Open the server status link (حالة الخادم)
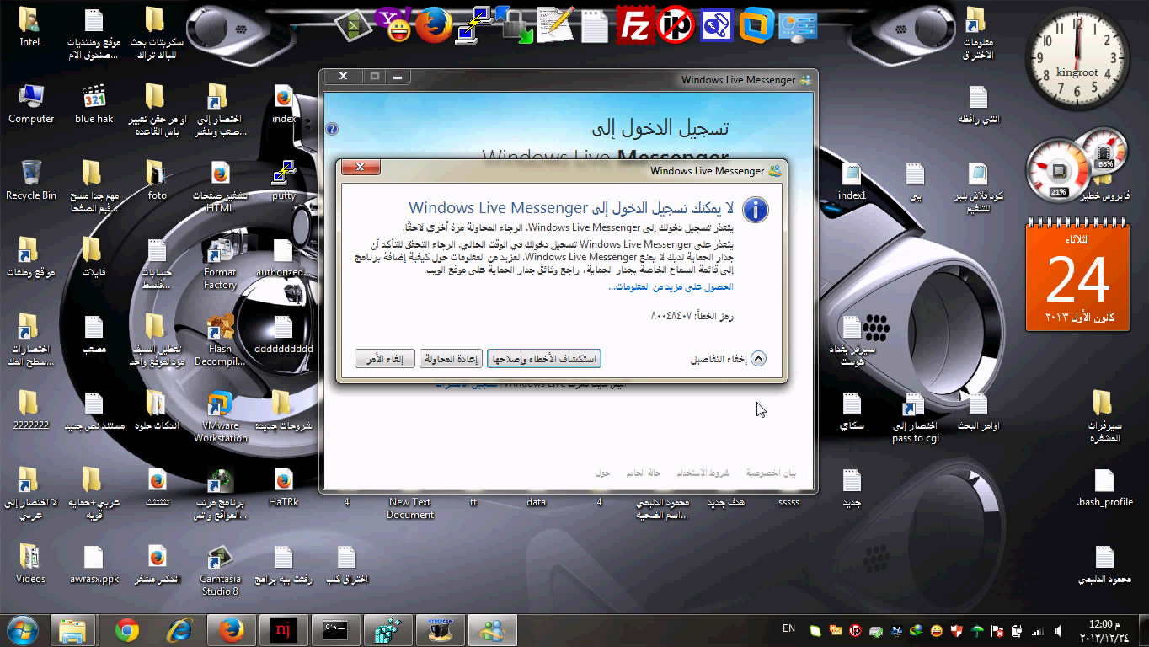Image resolution: width=1149 pixels, height=647 pixels. [x=644, y=473]
